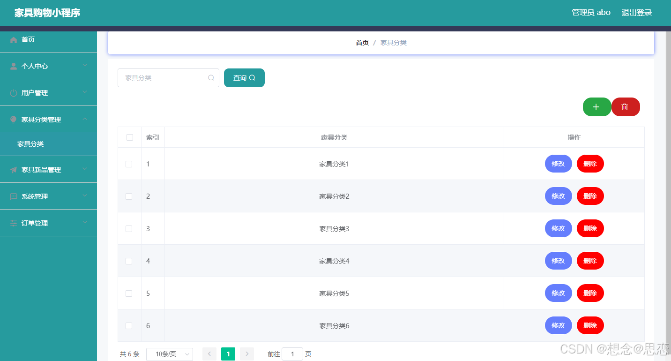Viewport: 671px width, 361px height.
Task: Click the 共 6 条 total count
Action: coord(130,354)
